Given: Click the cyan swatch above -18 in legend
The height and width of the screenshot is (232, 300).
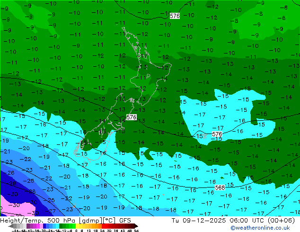Looking at the screenshot, I should (58, 226).
